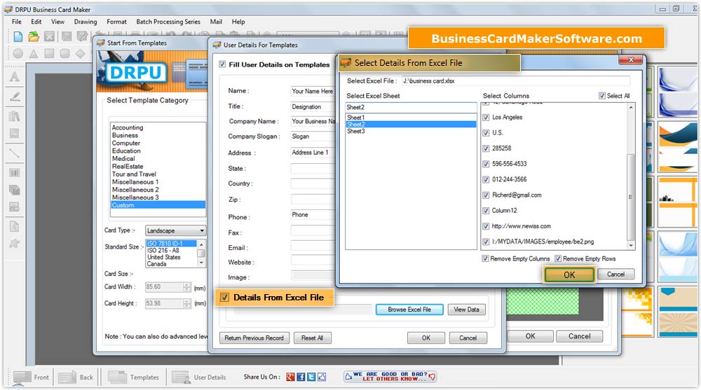Open the Mail menu
The height and width of the screenshot is (390, 701).
click(216, 22)
